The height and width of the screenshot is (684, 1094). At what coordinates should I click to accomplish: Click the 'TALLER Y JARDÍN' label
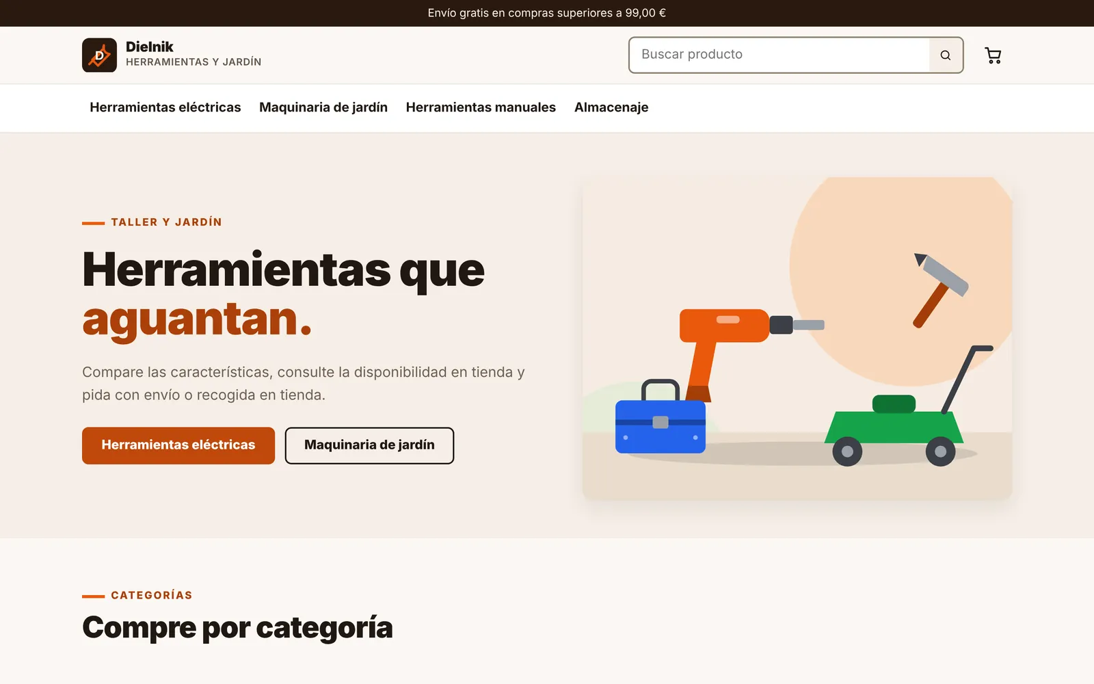click(166, 222)
